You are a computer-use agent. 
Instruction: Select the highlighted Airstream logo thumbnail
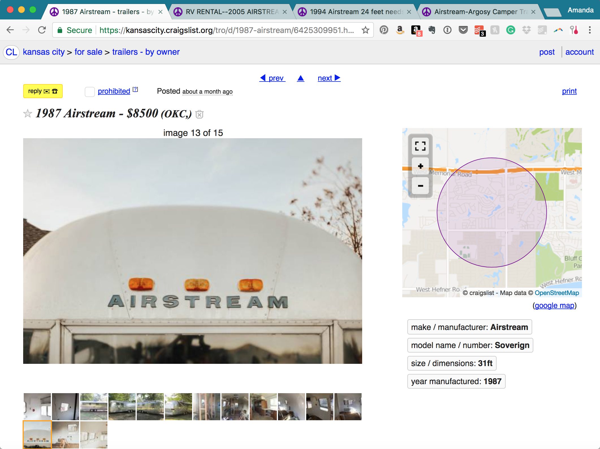[x=37, y=435]
